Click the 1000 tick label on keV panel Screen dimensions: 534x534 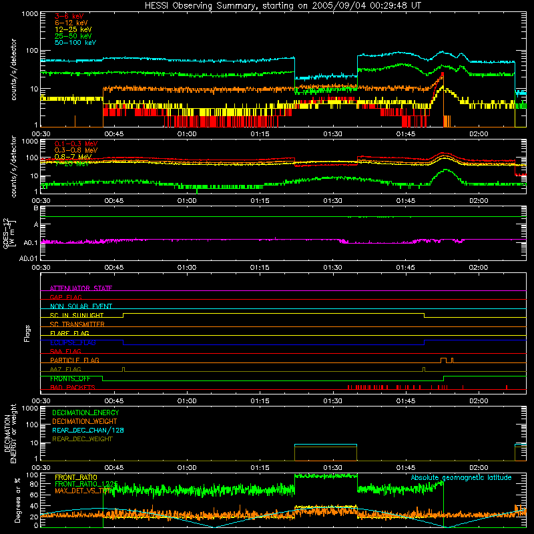(x=30, y=14)
